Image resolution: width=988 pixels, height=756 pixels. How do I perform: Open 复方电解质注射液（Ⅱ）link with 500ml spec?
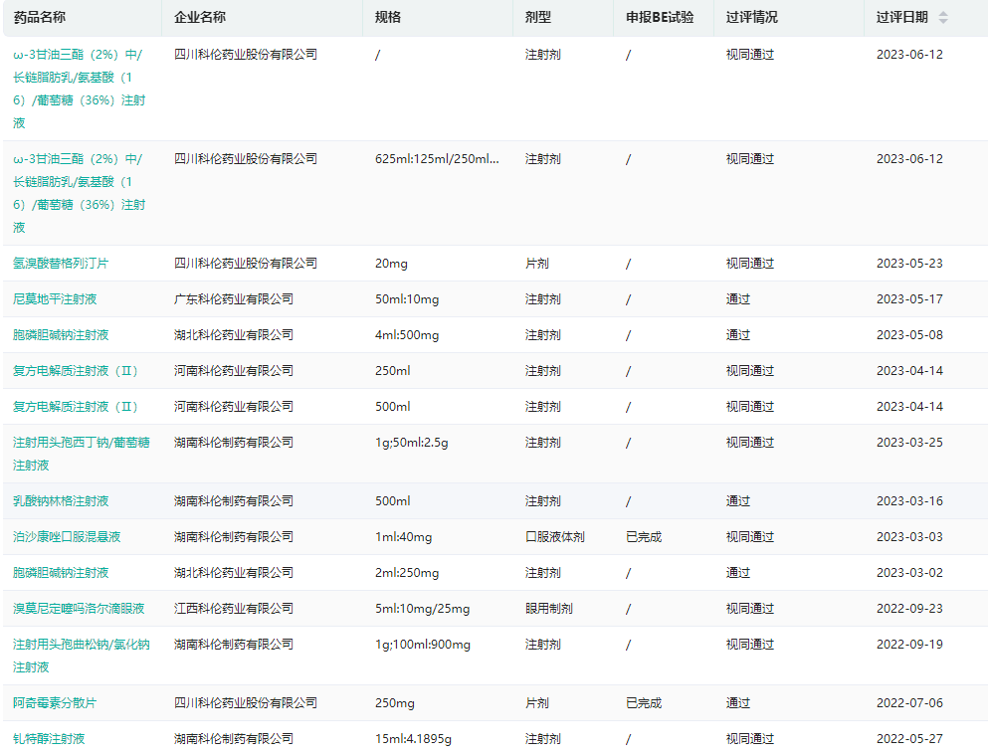(77, 407)
